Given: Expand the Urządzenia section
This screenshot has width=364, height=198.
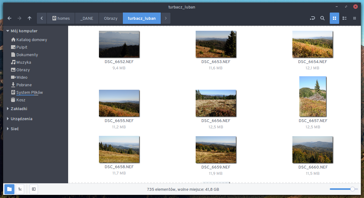Looking at the screenshot, I should click(x=8, y=119).
